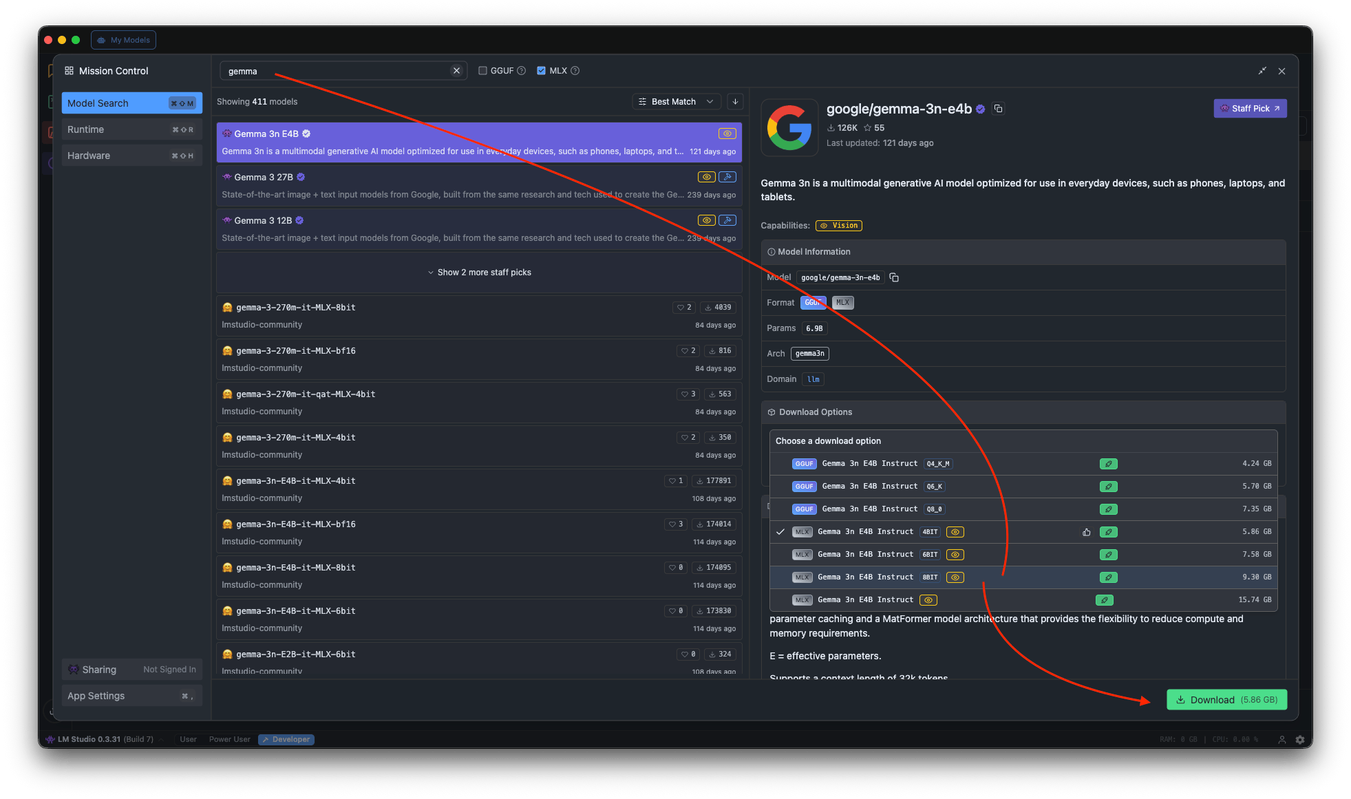1351x799 pixels.
Task: Select the GGUF format tag
Action: tap(813, 303)
